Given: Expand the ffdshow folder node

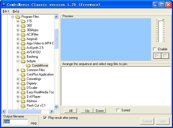Looking at the screenshot, I should point(18,101).
